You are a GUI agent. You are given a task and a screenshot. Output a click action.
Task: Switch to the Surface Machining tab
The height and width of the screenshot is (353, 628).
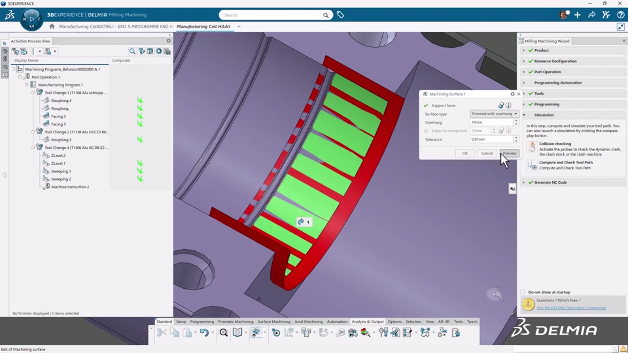[274, 322]
